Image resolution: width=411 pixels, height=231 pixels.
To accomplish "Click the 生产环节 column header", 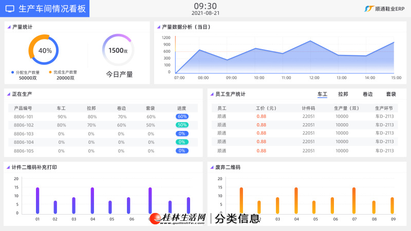I will [384, 108].
